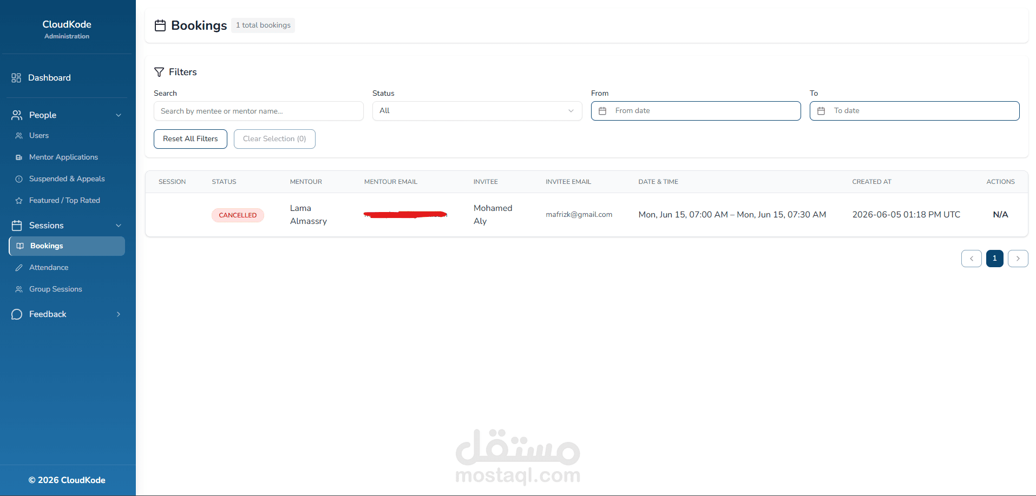This screenshot has width=1036, height=496.
Task: Click the People group icon
Action: tap(17, 115)
